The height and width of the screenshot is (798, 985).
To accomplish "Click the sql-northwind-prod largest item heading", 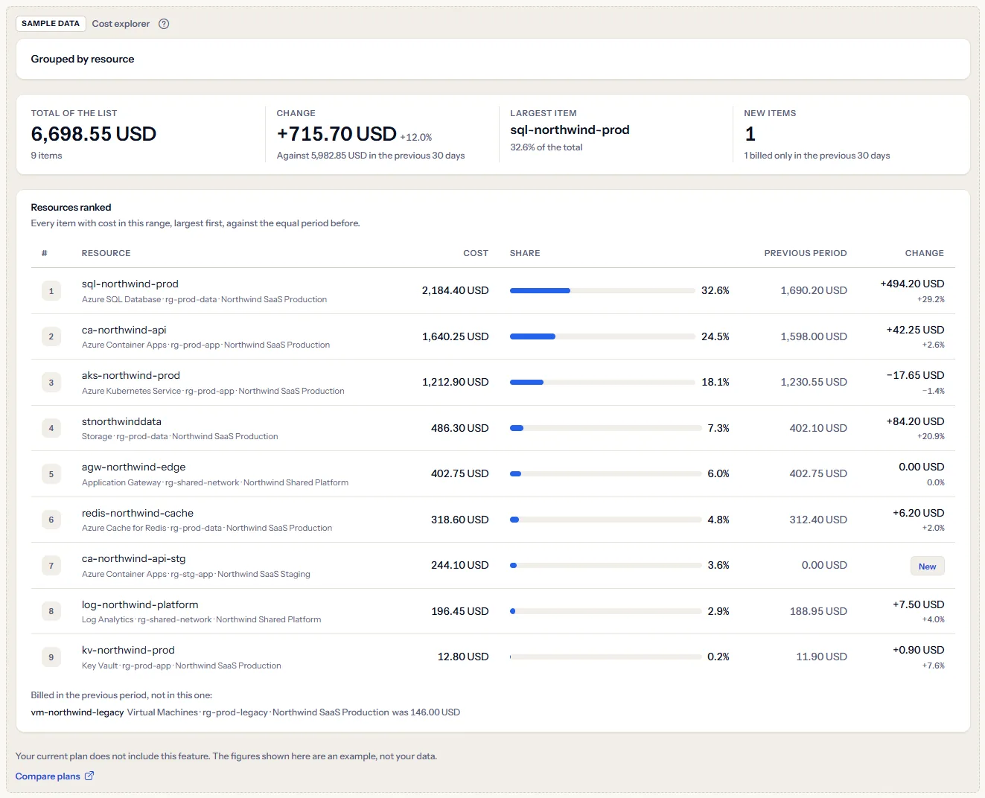I will point(570,130).
